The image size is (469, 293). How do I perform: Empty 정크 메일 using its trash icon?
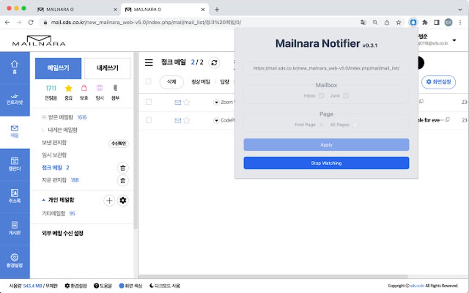122,168
